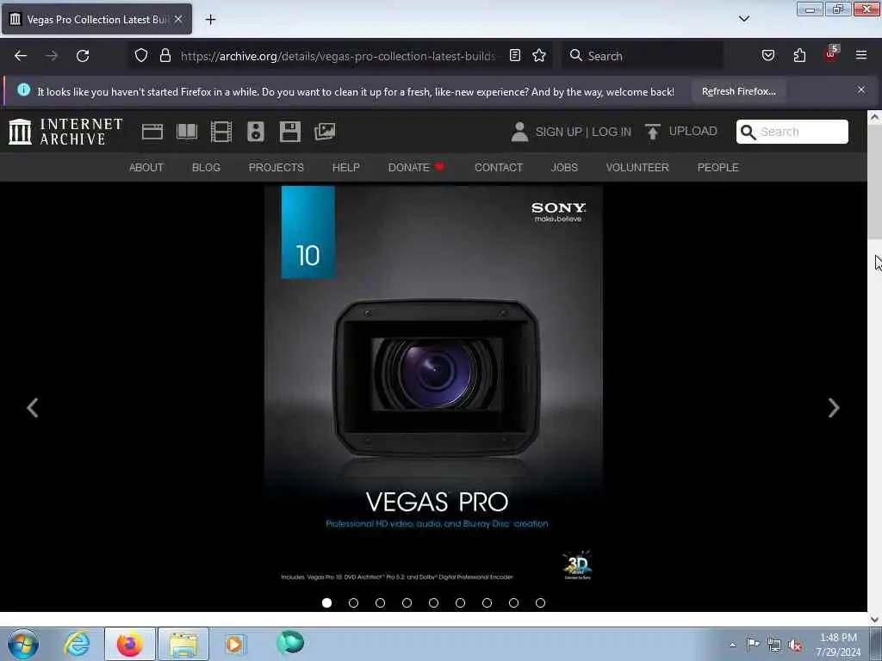Open the Video film strip icon
Screen dimensions: 882x661
point(221,132)
